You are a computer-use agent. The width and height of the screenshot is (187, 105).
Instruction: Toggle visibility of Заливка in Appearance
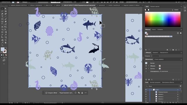[x=146, y=69]
